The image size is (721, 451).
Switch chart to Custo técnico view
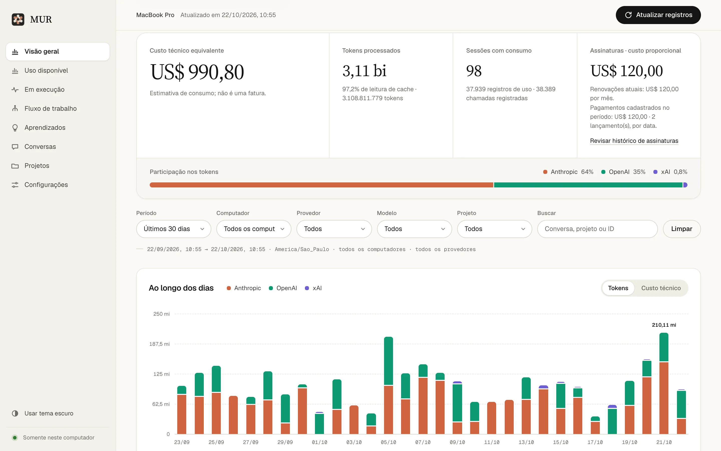661,288
